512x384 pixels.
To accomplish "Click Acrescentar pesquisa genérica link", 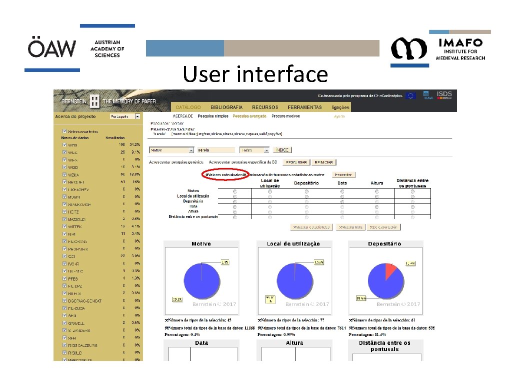I will (x=176, y=162).
